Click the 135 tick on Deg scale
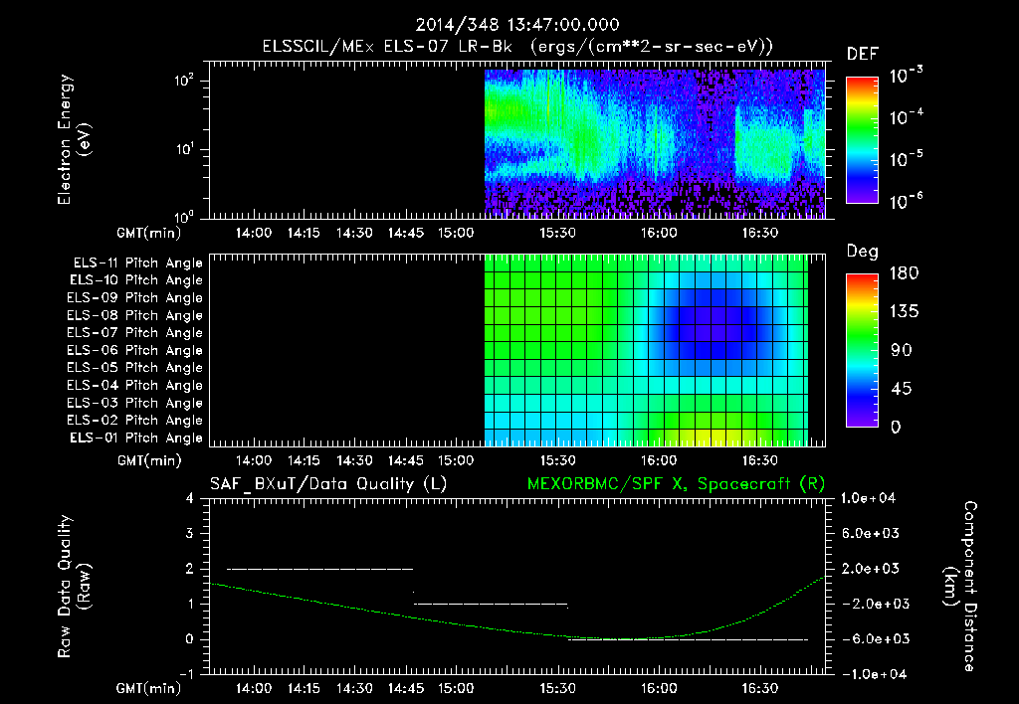This screenshot has width=1019, height=704. coord(904,312)
